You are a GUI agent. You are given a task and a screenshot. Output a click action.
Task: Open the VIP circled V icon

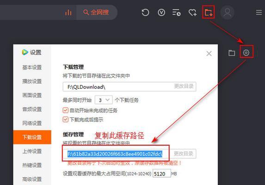(161, 12)
